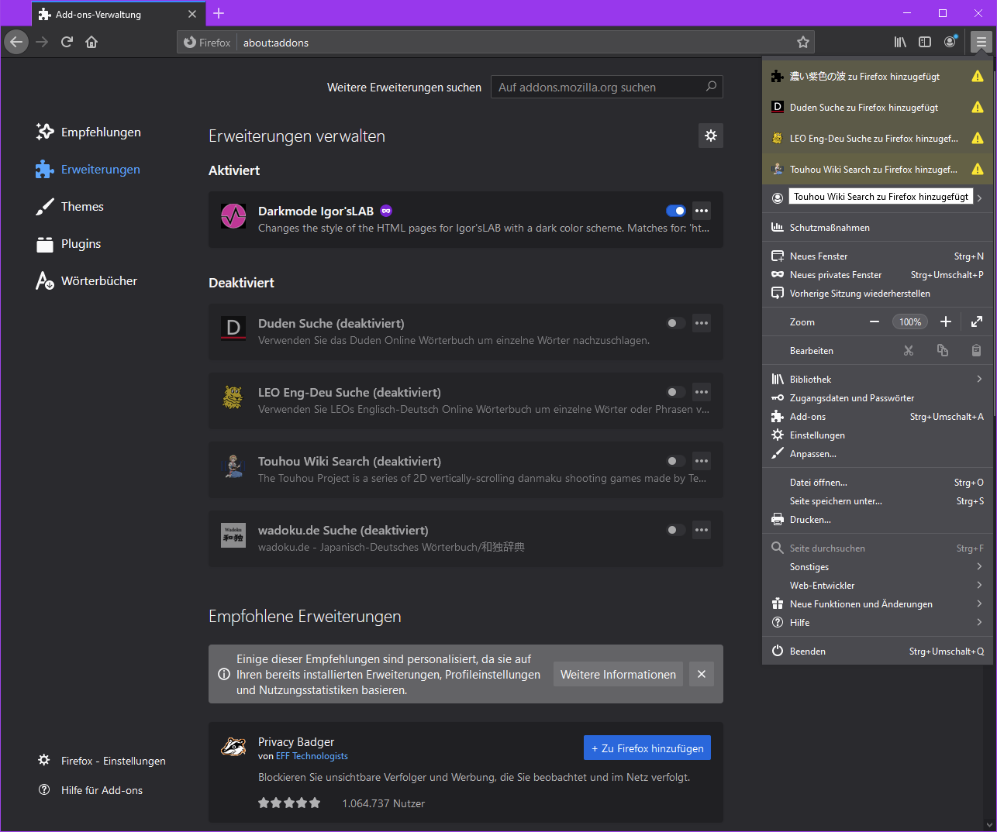
Task: Open the new tab plus button
Action: 219,13
